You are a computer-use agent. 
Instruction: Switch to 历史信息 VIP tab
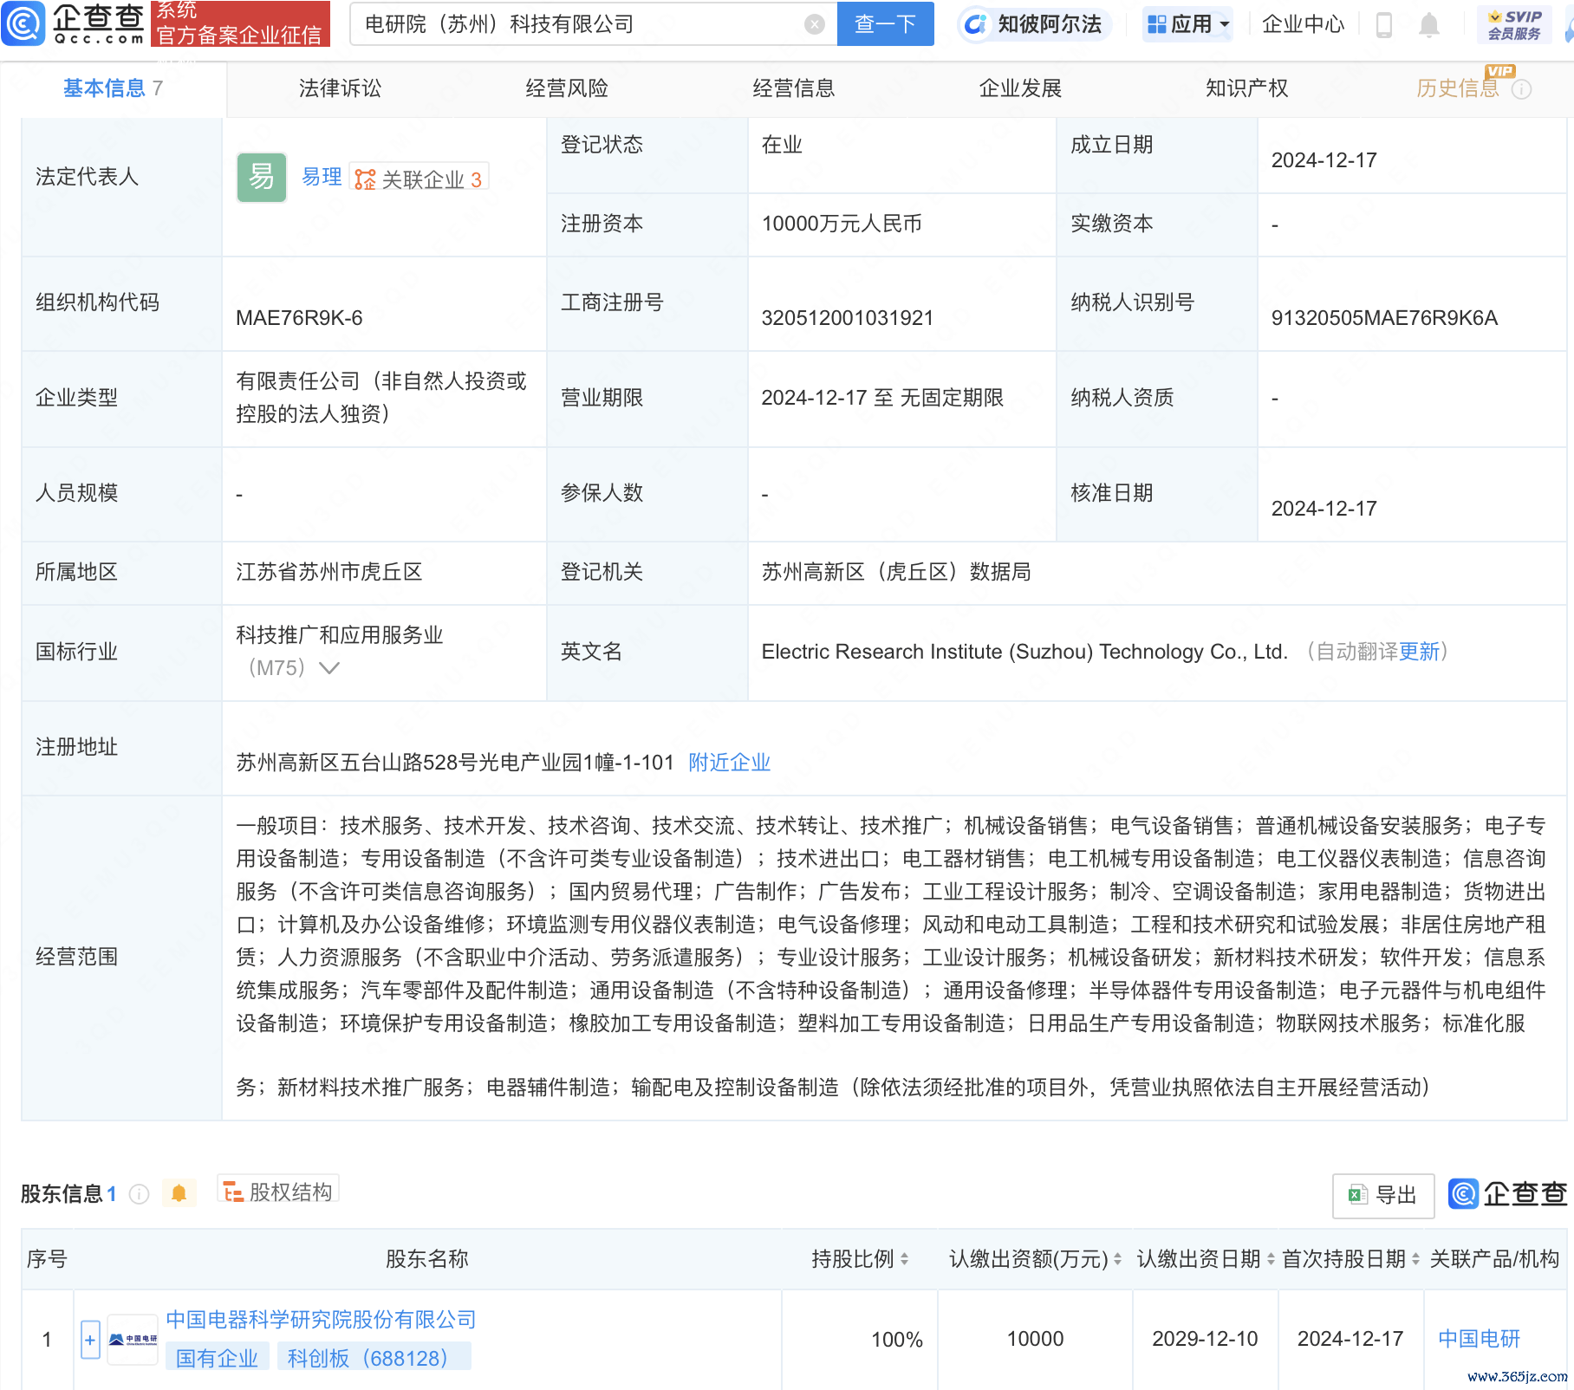pos(1458,88)
